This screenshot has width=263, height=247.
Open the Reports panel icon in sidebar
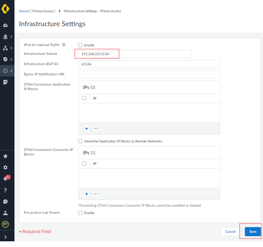pos(5,82)
